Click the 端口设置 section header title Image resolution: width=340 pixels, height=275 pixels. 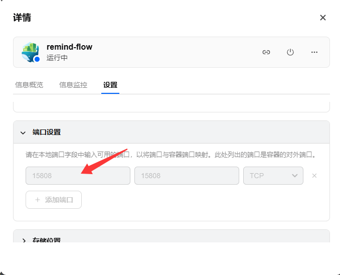click(x=47, y=132)
